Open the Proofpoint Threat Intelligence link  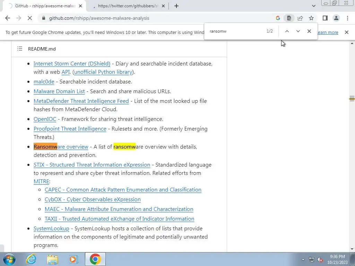70,129
